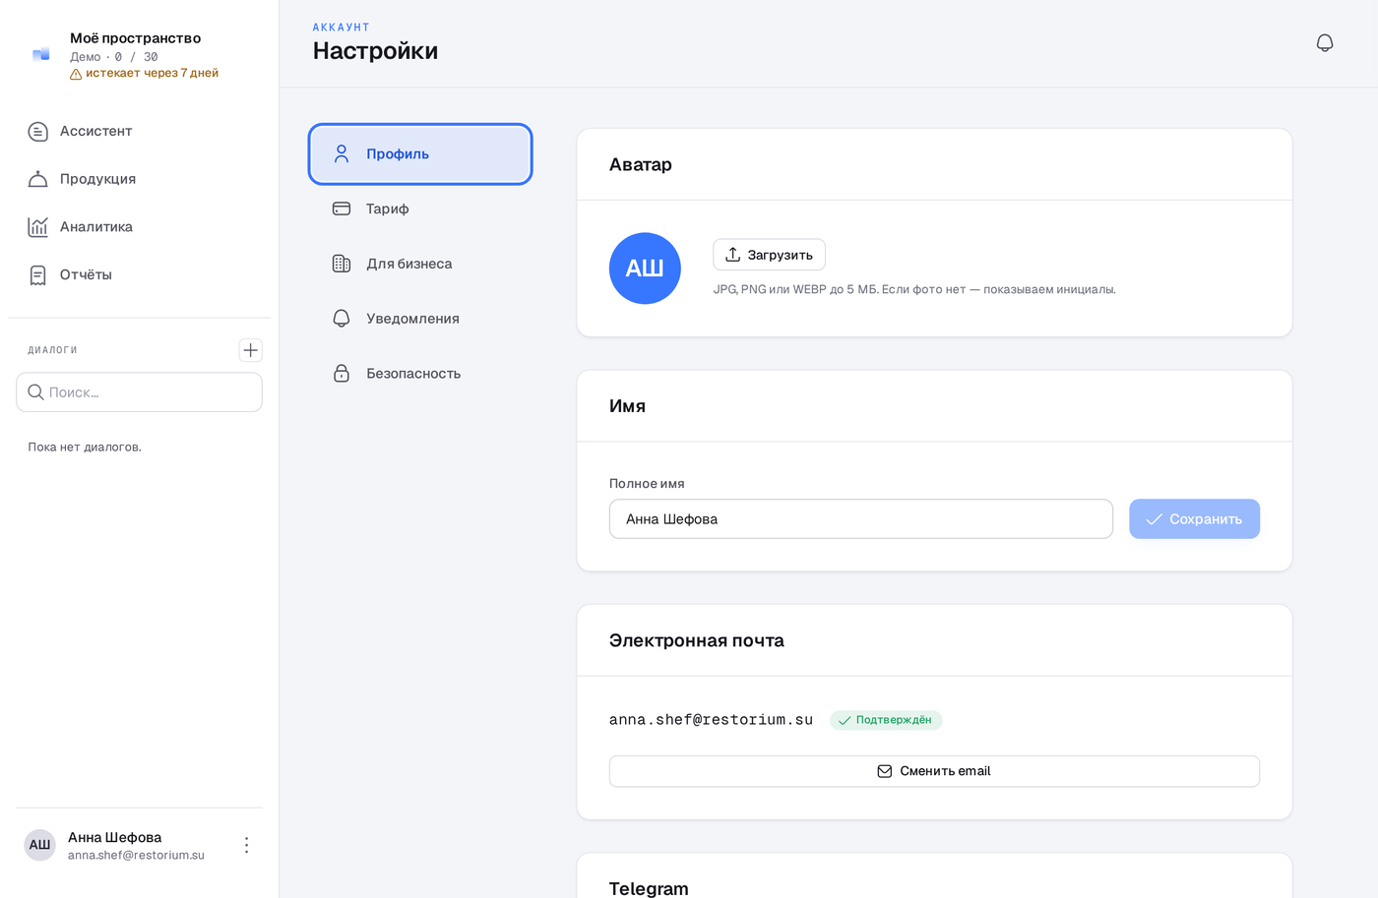Click the upload arrow icon in Загрузить

click(x=733, y=255)
